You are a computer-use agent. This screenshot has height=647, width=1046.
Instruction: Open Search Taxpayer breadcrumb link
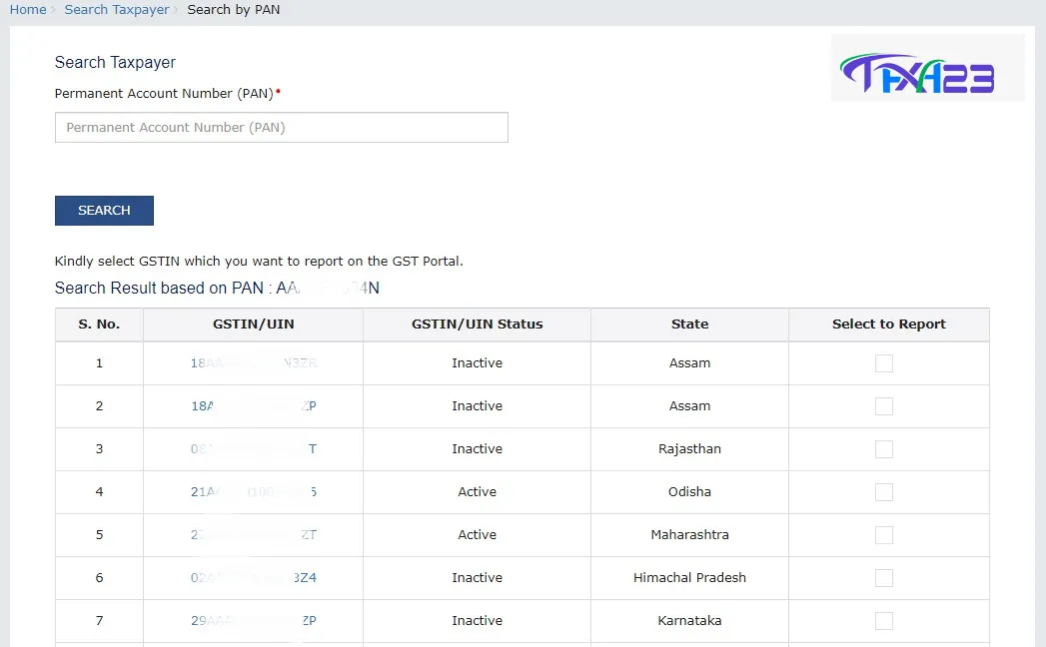coord(117,9)
